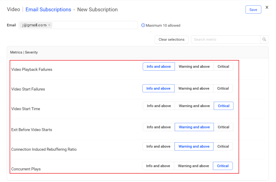The image size is (276, 182).
Task: Select Warning and above for Video Playback Failures
Action: (194, 67)
